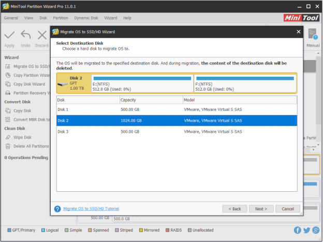Screen dimensions: 323x242
Task: Click the Apply checkmark icon
Action: tap(9, 36)
